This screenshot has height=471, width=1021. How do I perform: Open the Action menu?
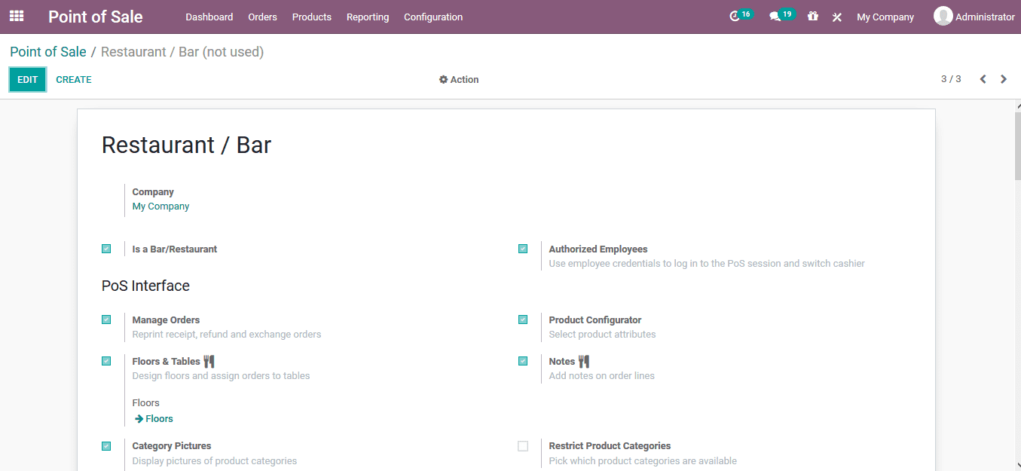(458, 79)
